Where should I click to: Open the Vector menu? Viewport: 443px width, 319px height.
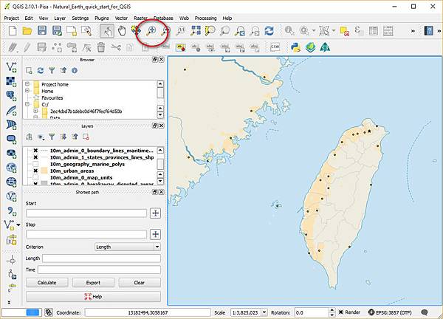pyautogui.click(x=120, y=17)
